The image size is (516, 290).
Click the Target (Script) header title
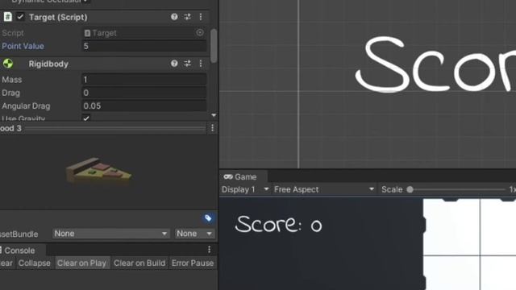[58, 17]
